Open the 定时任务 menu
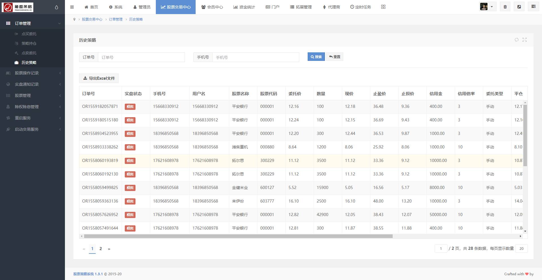The width and height of the screenshot is (542, 280). coord(360,7)
